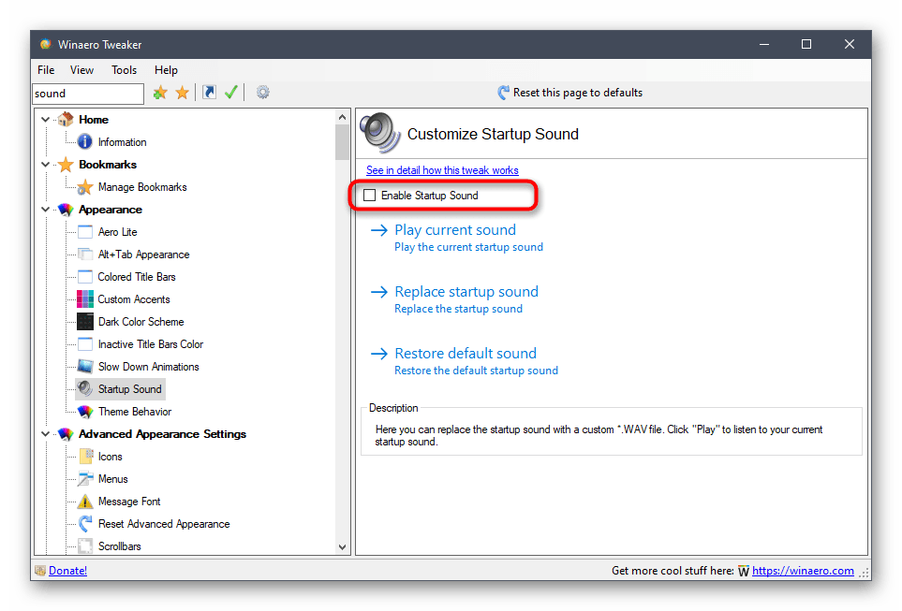Viewport: 902px width, 611px height.
Task: Collapse the Home tree node
Action: [x=46, y=120]
